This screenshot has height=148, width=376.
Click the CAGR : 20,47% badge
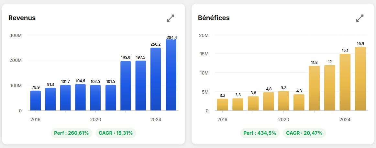coord(304,133)
